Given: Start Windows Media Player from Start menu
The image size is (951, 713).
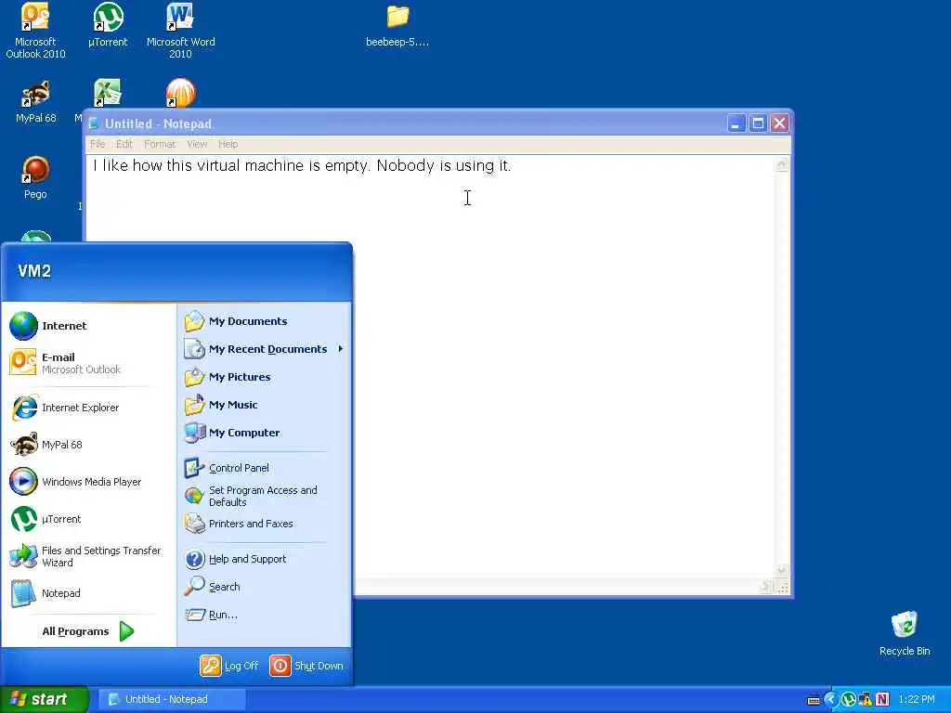Looking at the screenshot, I should click(x=89, y=482).
